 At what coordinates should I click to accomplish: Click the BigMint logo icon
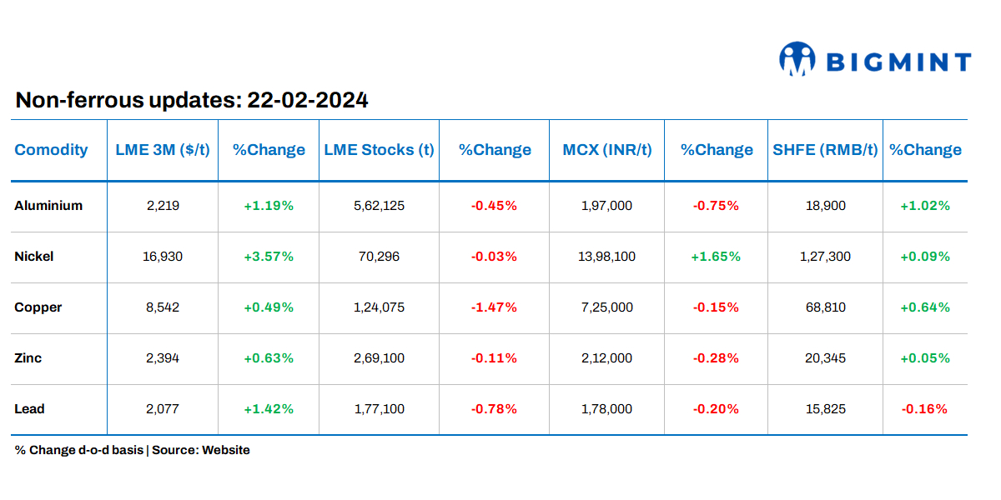pos(797,60)
